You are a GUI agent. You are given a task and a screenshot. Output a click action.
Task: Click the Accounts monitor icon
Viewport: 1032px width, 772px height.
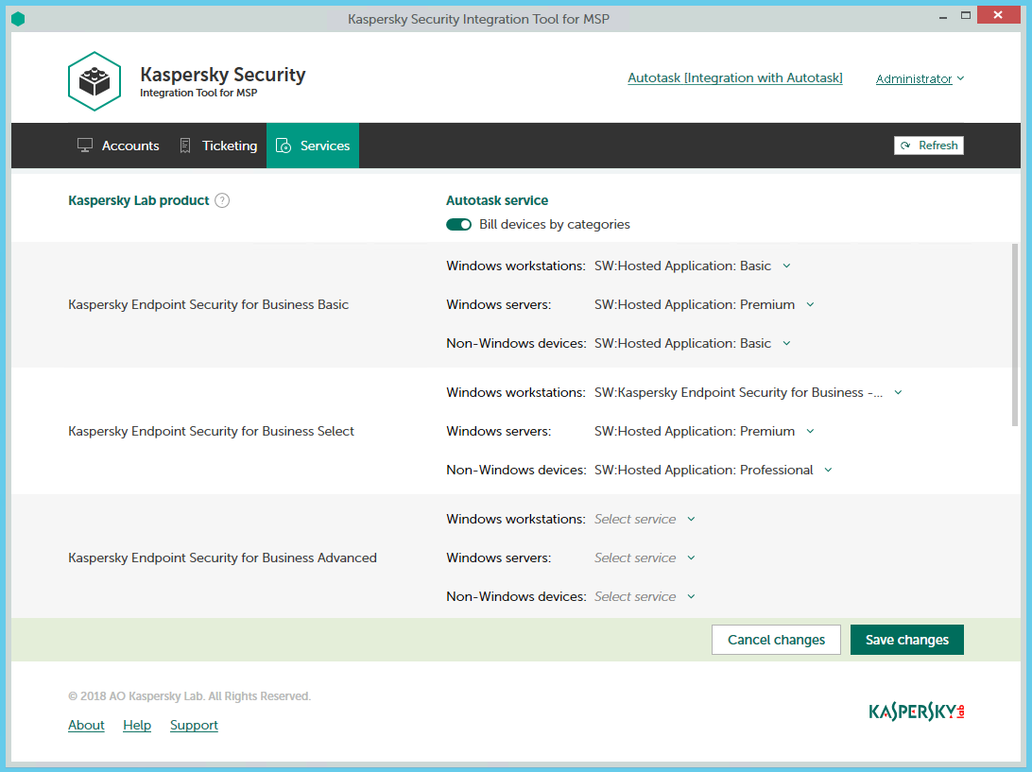click(x=85, y=146)
